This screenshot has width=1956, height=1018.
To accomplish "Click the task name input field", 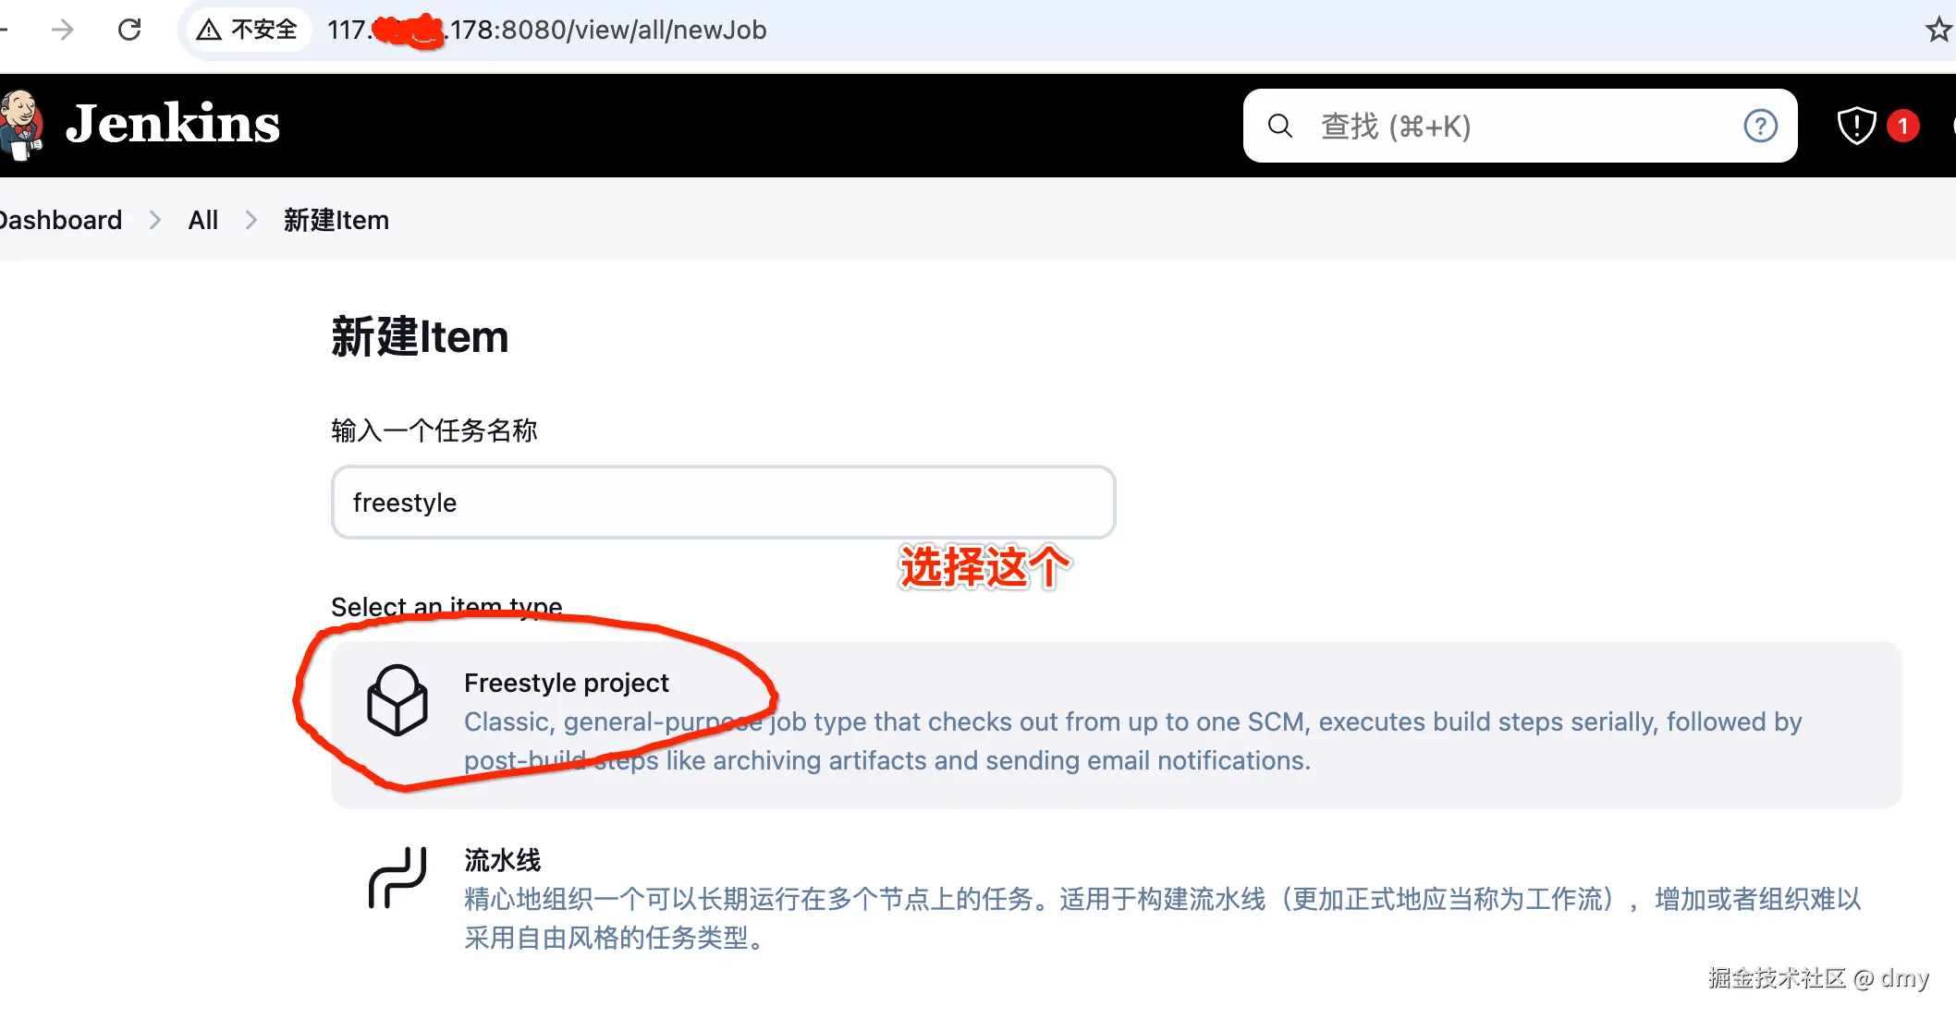I will pyautogui.click(x=724, y=503).
